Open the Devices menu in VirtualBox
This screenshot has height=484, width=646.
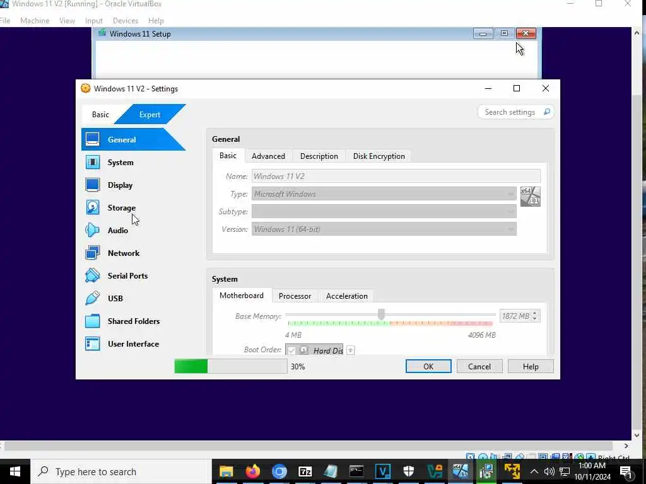pyautogui.click(x=126, y=21)
